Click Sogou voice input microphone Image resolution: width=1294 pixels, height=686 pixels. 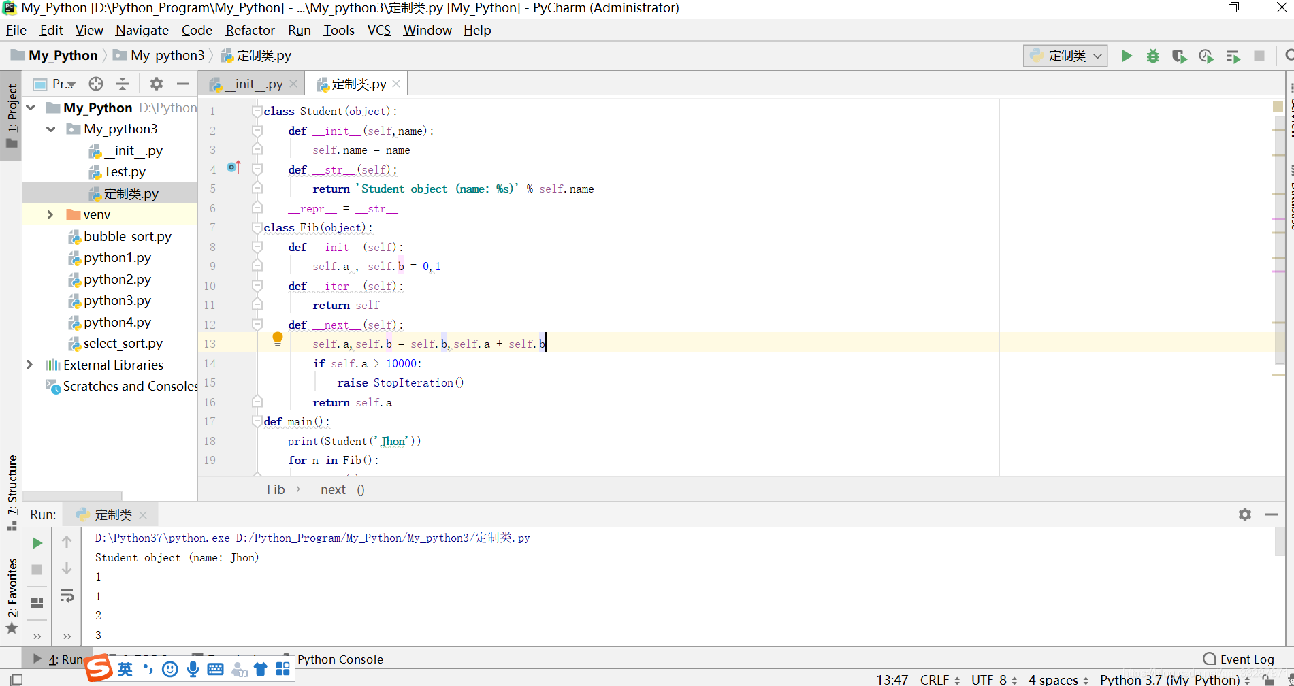click(x=193, y=670)
